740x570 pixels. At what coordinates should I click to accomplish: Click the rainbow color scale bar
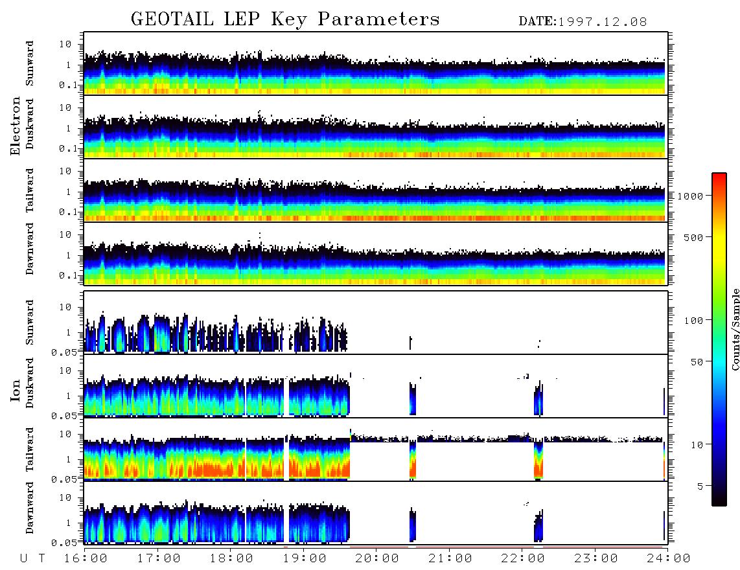click(719, 339)
